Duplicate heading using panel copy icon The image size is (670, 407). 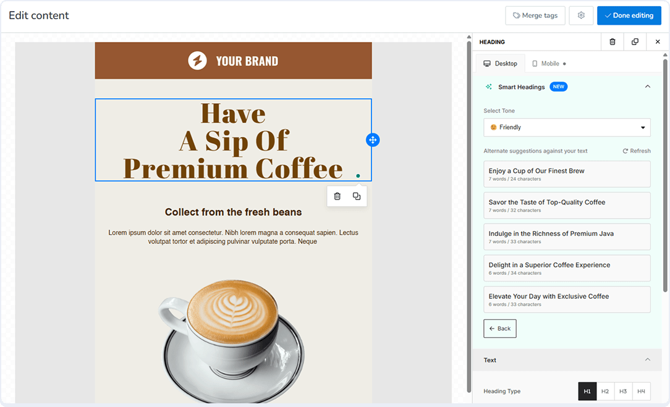(x=635, y=42)
